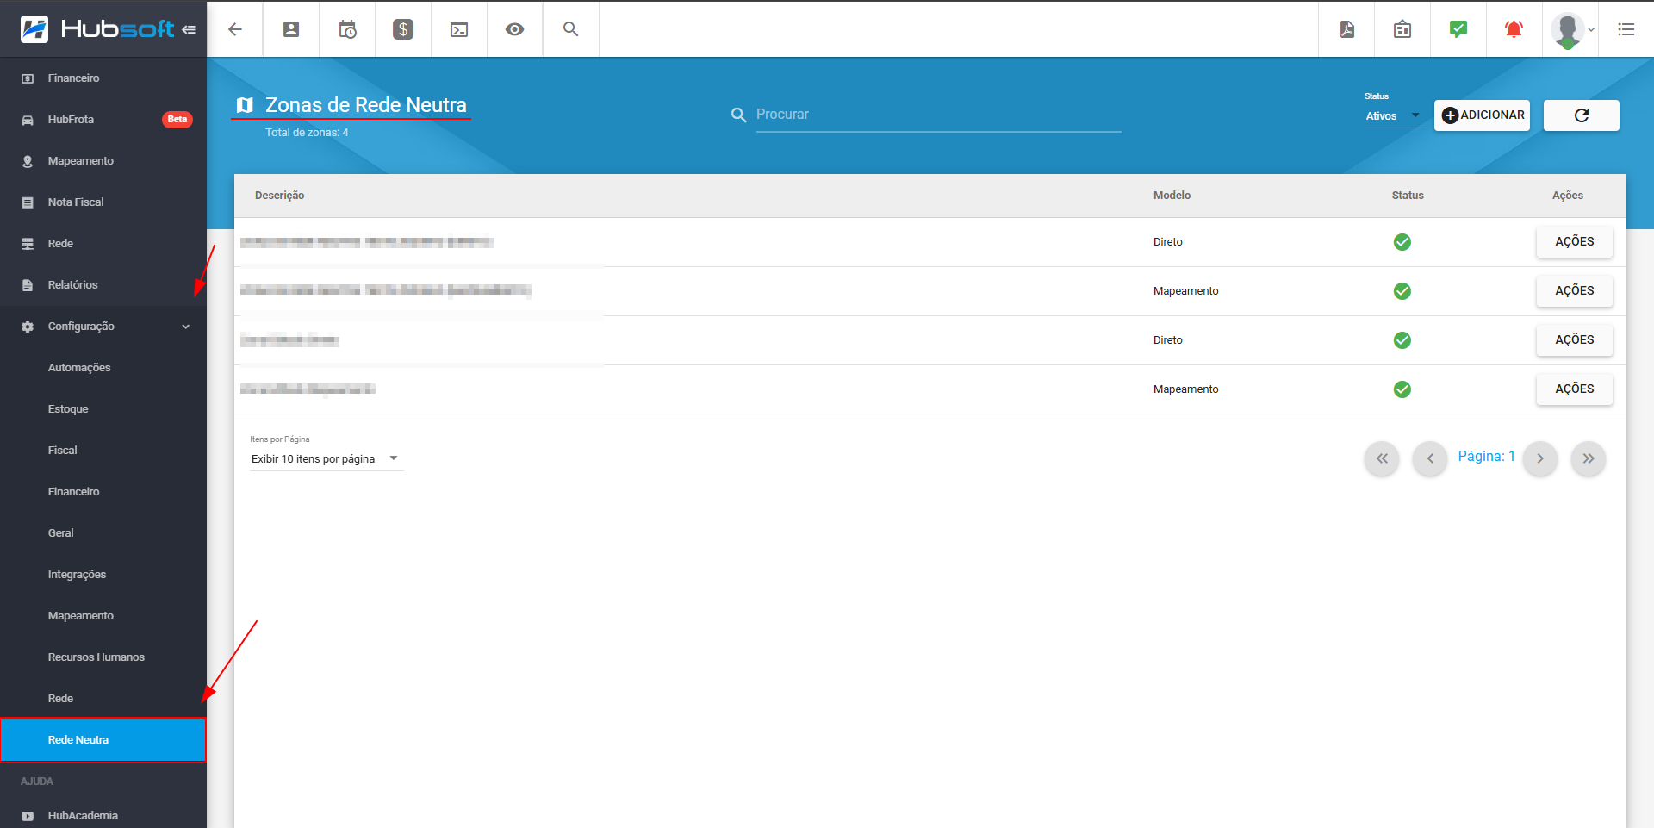The width and height of the screenshot is (1654, 828).
Task: Click the eye view icon in toolbar
Action: pyautogui.click(x=514, y=29)
